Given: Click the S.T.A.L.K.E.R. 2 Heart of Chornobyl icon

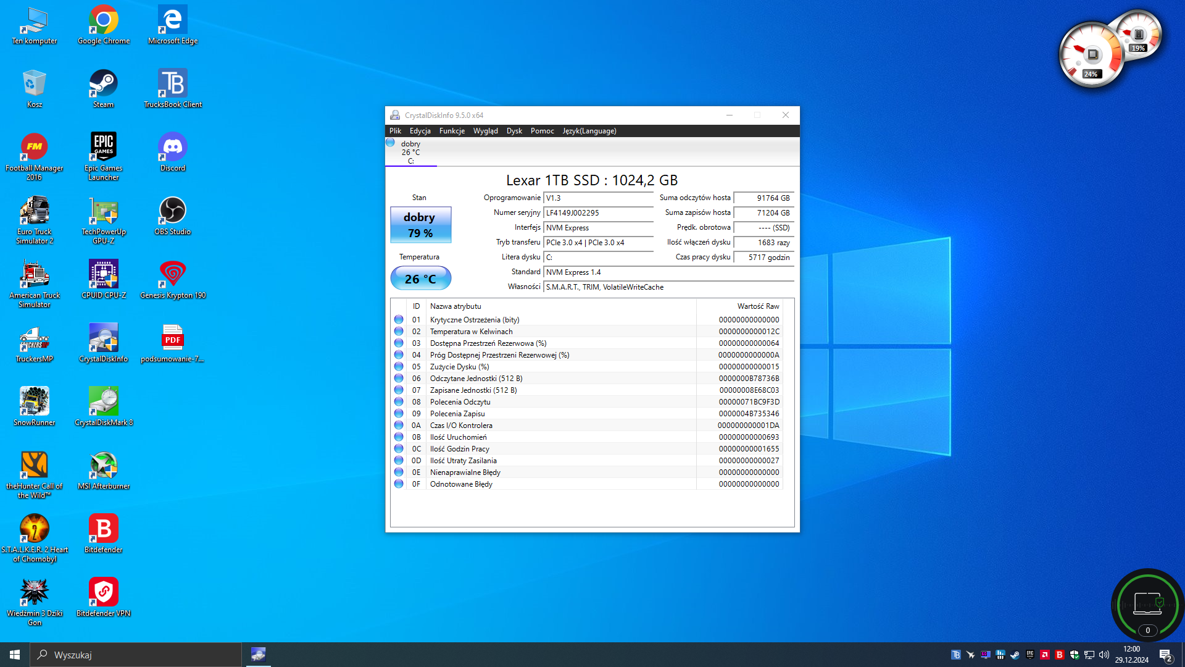Looking at the screenshot, I should click(x=35, y=539).
